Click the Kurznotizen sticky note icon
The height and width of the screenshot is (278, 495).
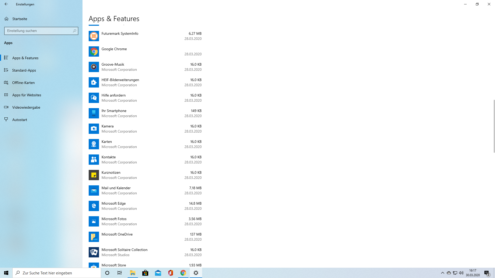pyautogui.click(x=94, y=175)
